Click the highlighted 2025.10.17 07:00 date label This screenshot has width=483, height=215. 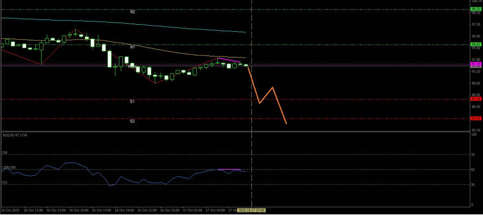click(x=251, y=210)
